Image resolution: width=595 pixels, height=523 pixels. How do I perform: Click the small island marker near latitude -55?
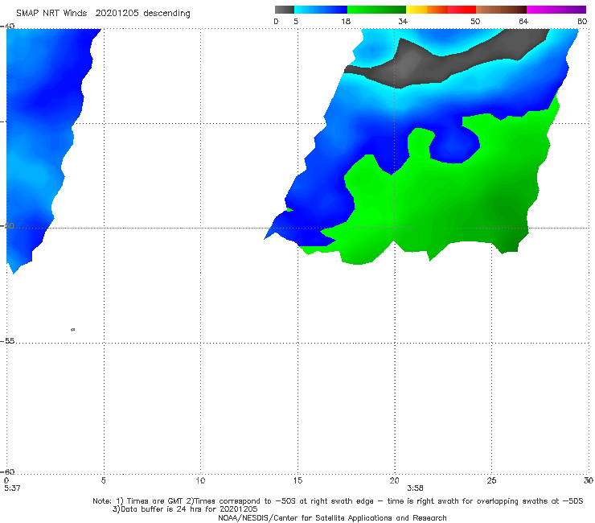coord(73,329)
